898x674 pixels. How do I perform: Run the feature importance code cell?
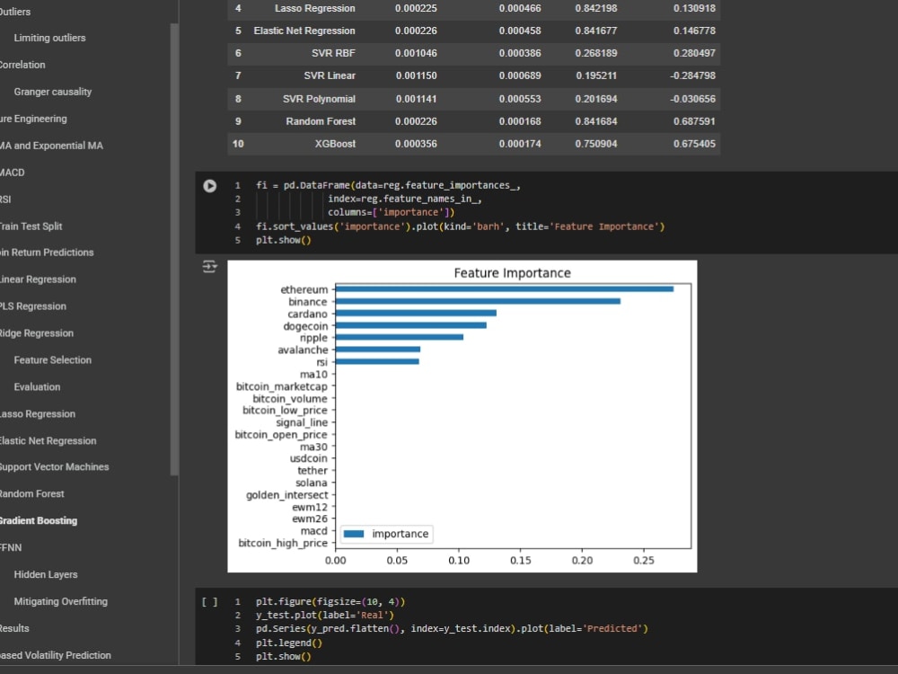click(x=209, y=186)
